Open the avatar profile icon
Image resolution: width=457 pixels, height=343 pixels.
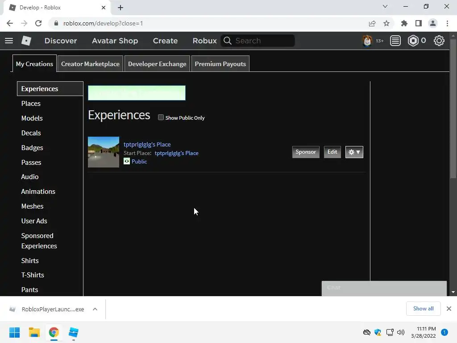[367, 41]
